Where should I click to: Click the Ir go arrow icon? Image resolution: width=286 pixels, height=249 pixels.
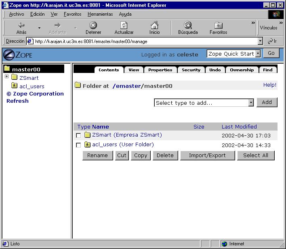270,41
